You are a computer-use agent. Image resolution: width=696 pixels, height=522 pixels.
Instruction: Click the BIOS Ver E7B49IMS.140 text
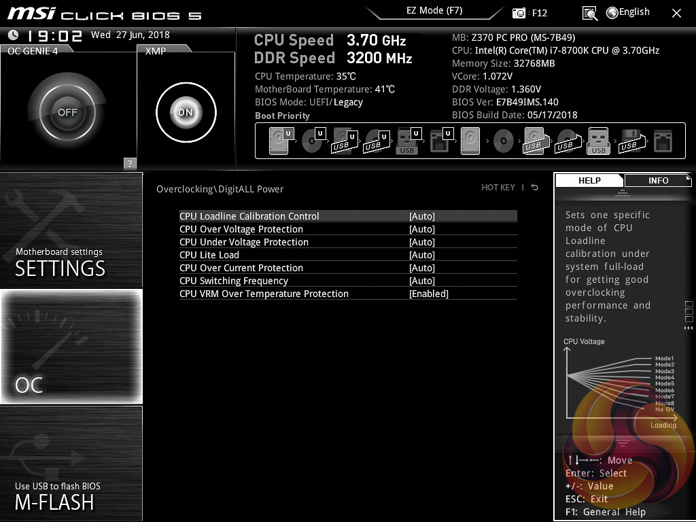(505, 102)
